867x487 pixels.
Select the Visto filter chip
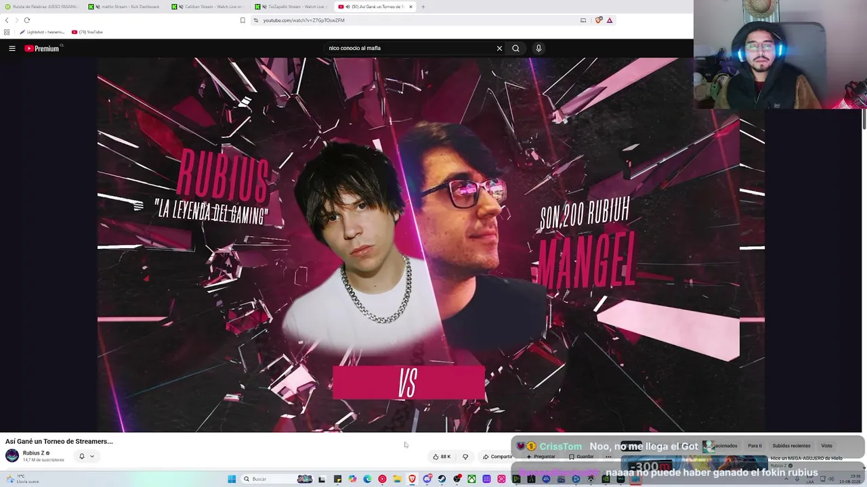pos(826,446)
